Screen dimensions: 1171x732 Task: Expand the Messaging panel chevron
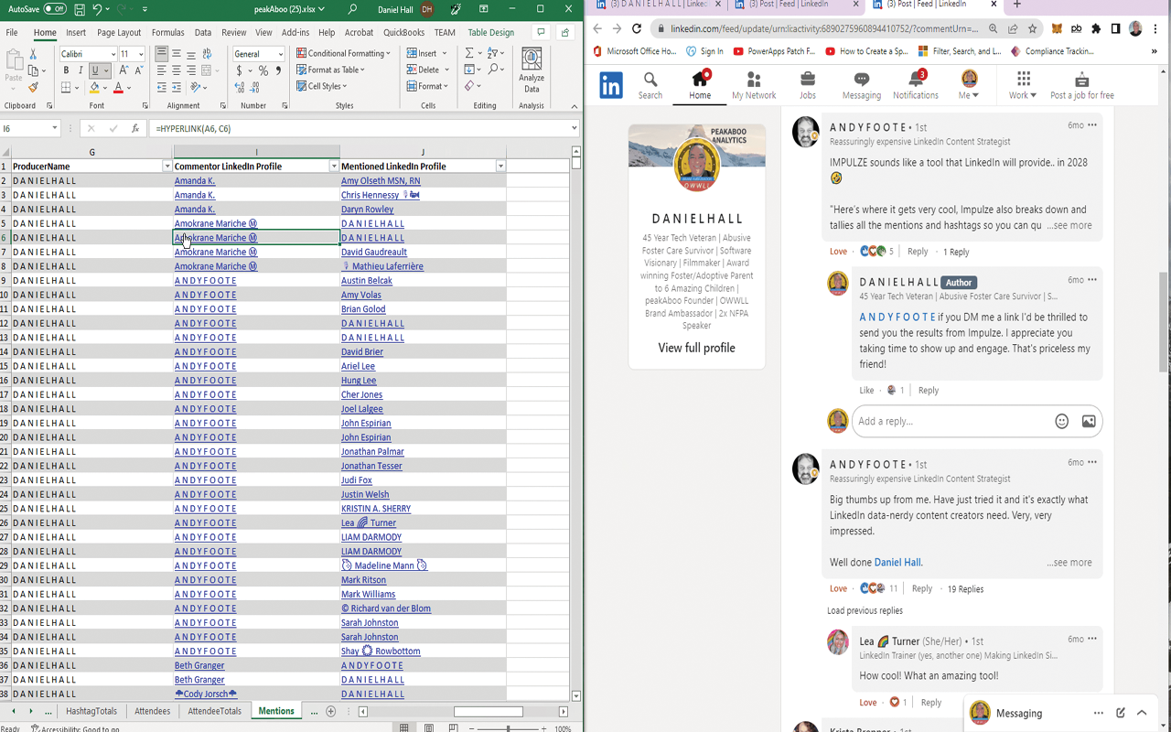[x=1142, y=713]
